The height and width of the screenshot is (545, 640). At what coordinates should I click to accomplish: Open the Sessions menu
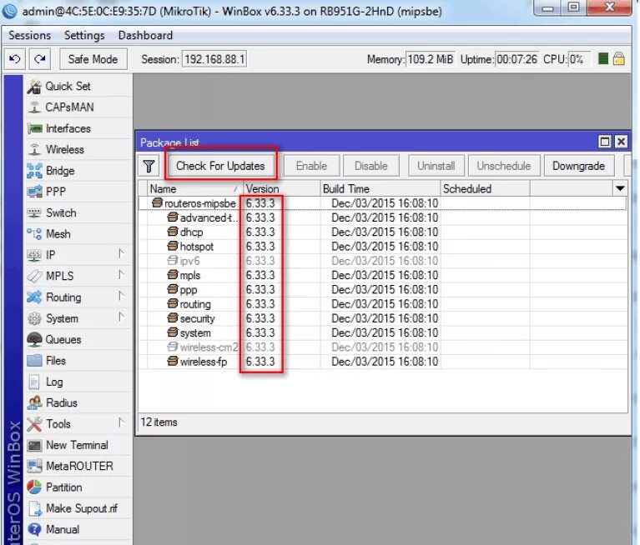pyautogui.click(x=30, y=36)
